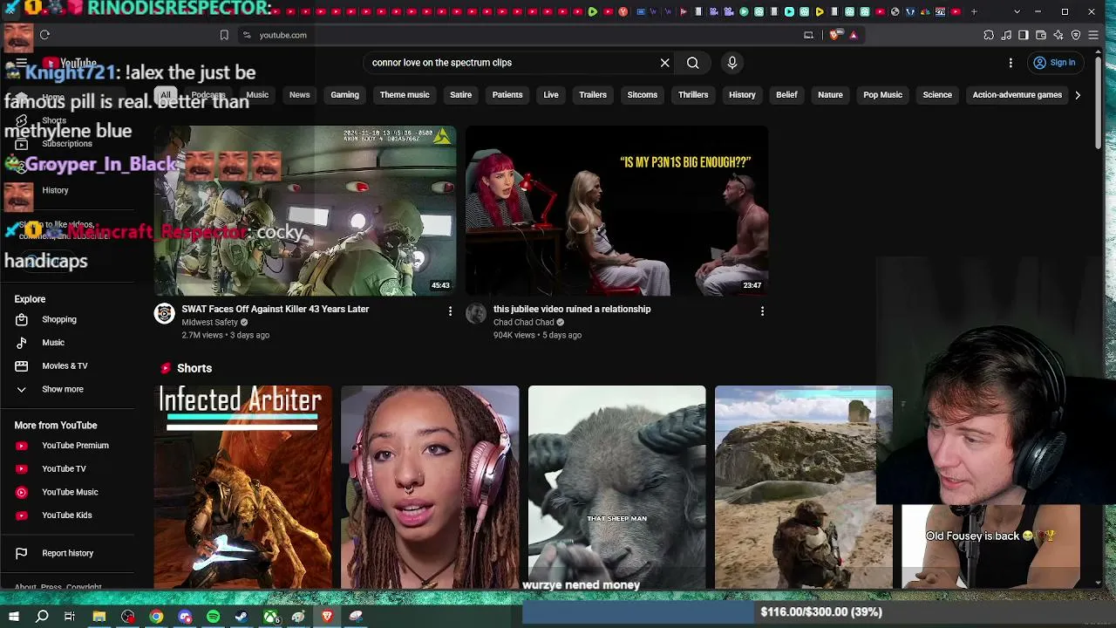1116x628 pixels.
Task: Open Brave VPN shield icon
Action: coord(1076,35)
